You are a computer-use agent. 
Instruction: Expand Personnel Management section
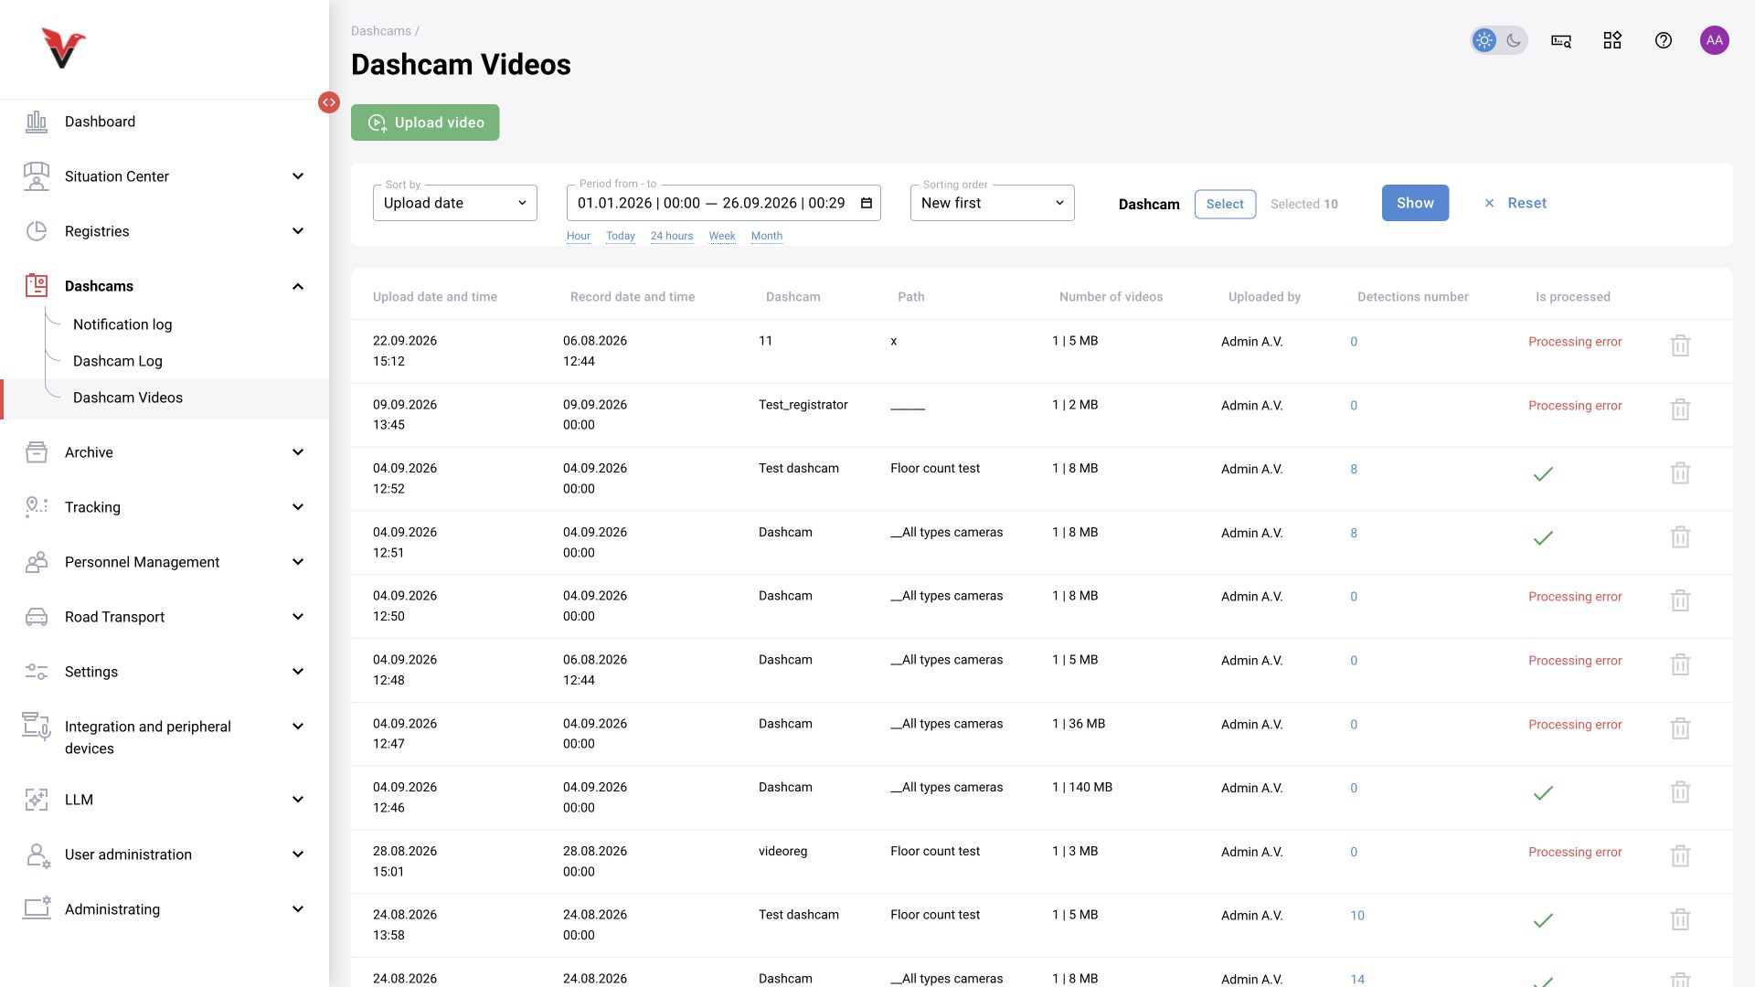pyautogui.click(x=165, y=562)
